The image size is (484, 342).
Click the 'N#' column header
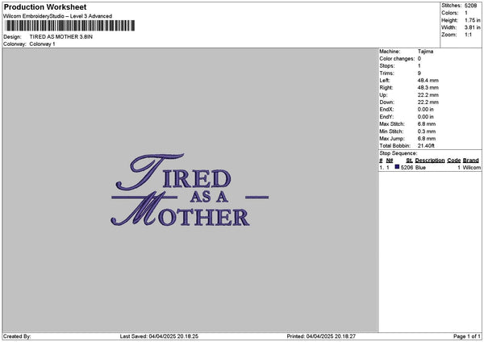390,161
